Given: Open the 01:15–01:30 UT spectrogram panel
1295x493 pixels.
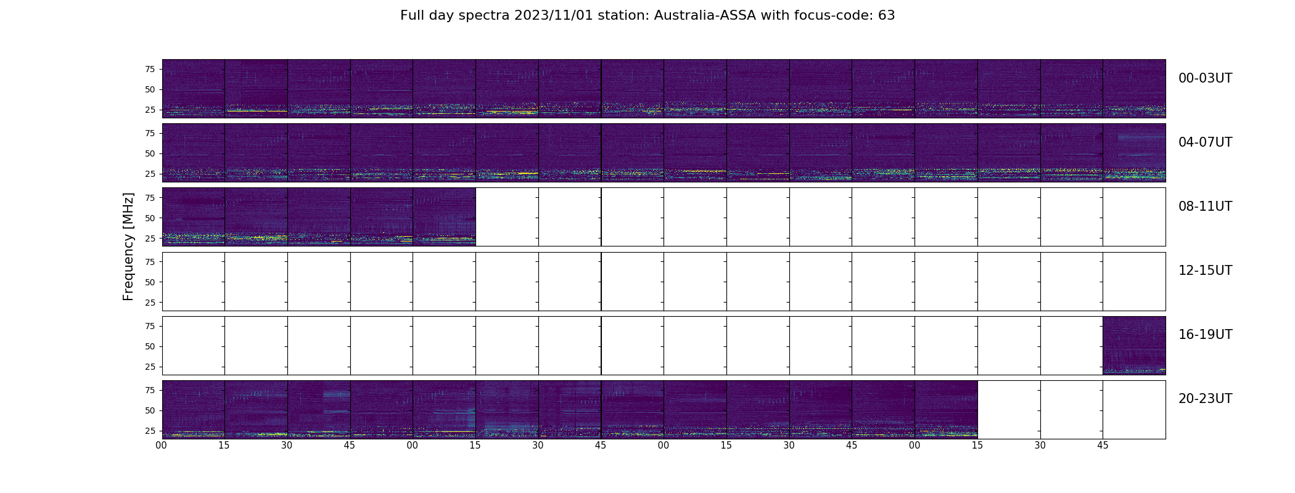Looking at the screenshot, I should (507, 89).
